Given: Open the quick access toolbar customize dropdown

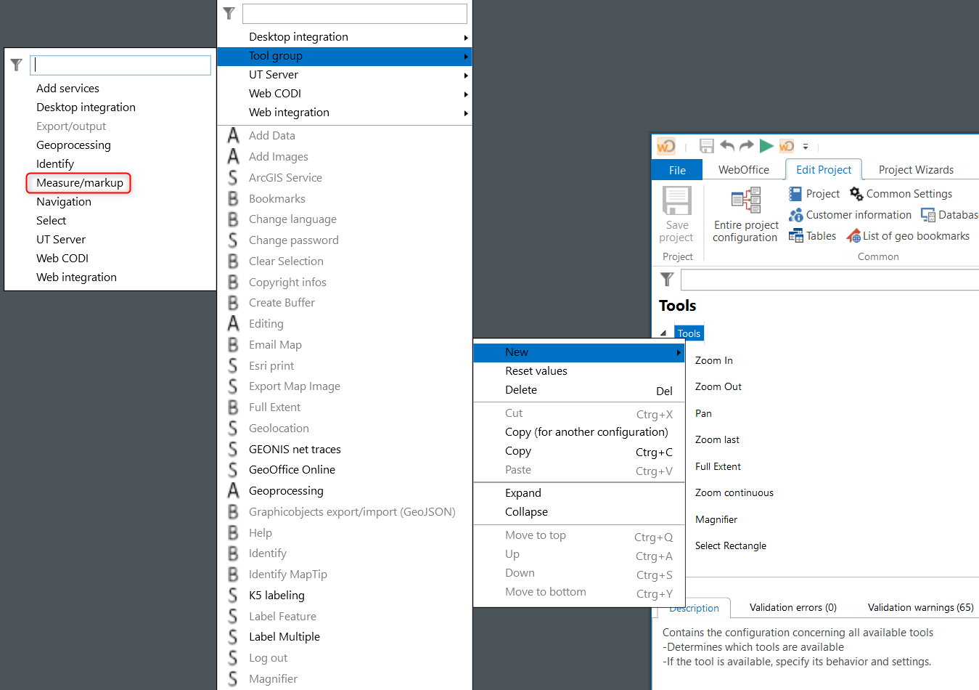Looking at the screenshot, I should click(806, 147).
